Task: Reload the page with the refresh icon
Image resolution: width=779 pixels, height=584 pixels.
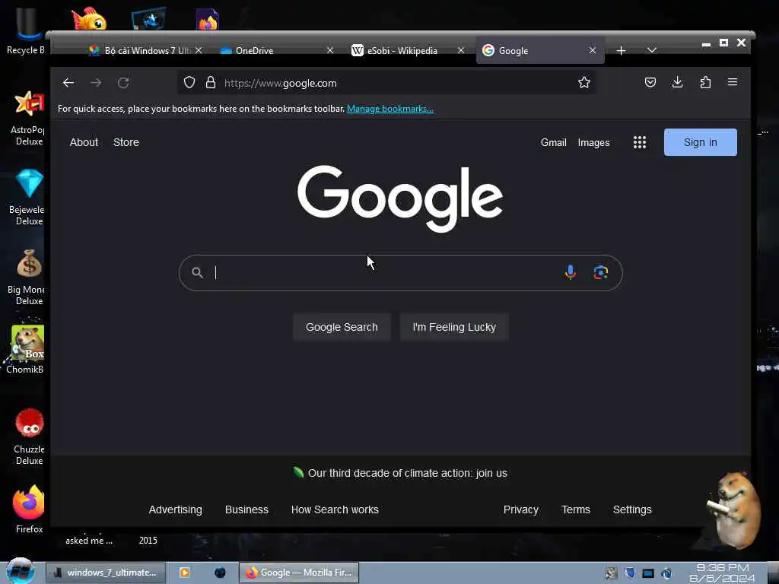Action: point(123,83)
